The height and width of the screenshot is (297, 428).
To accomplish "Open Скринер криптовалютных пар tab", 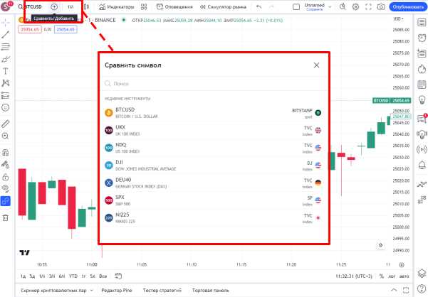I will tap(53, 290).
